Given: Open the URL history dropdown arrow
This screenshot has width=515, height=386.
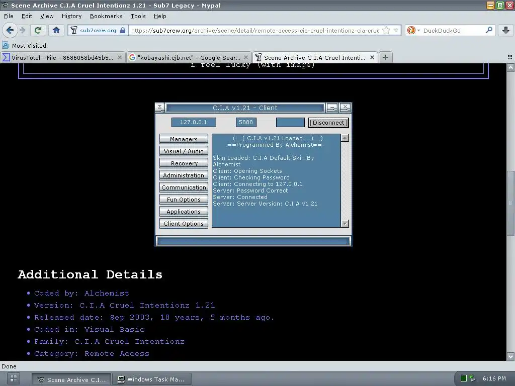Looking at the screenshot, I should pos(396,31).
